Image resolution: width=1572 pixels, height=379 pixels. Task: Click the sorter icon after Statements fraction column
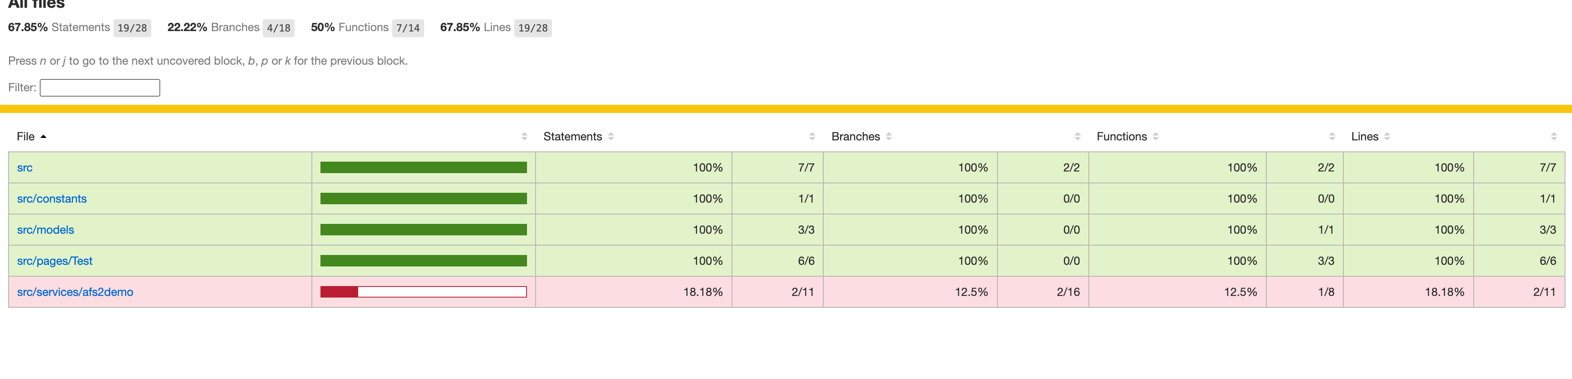pos(812,136)
